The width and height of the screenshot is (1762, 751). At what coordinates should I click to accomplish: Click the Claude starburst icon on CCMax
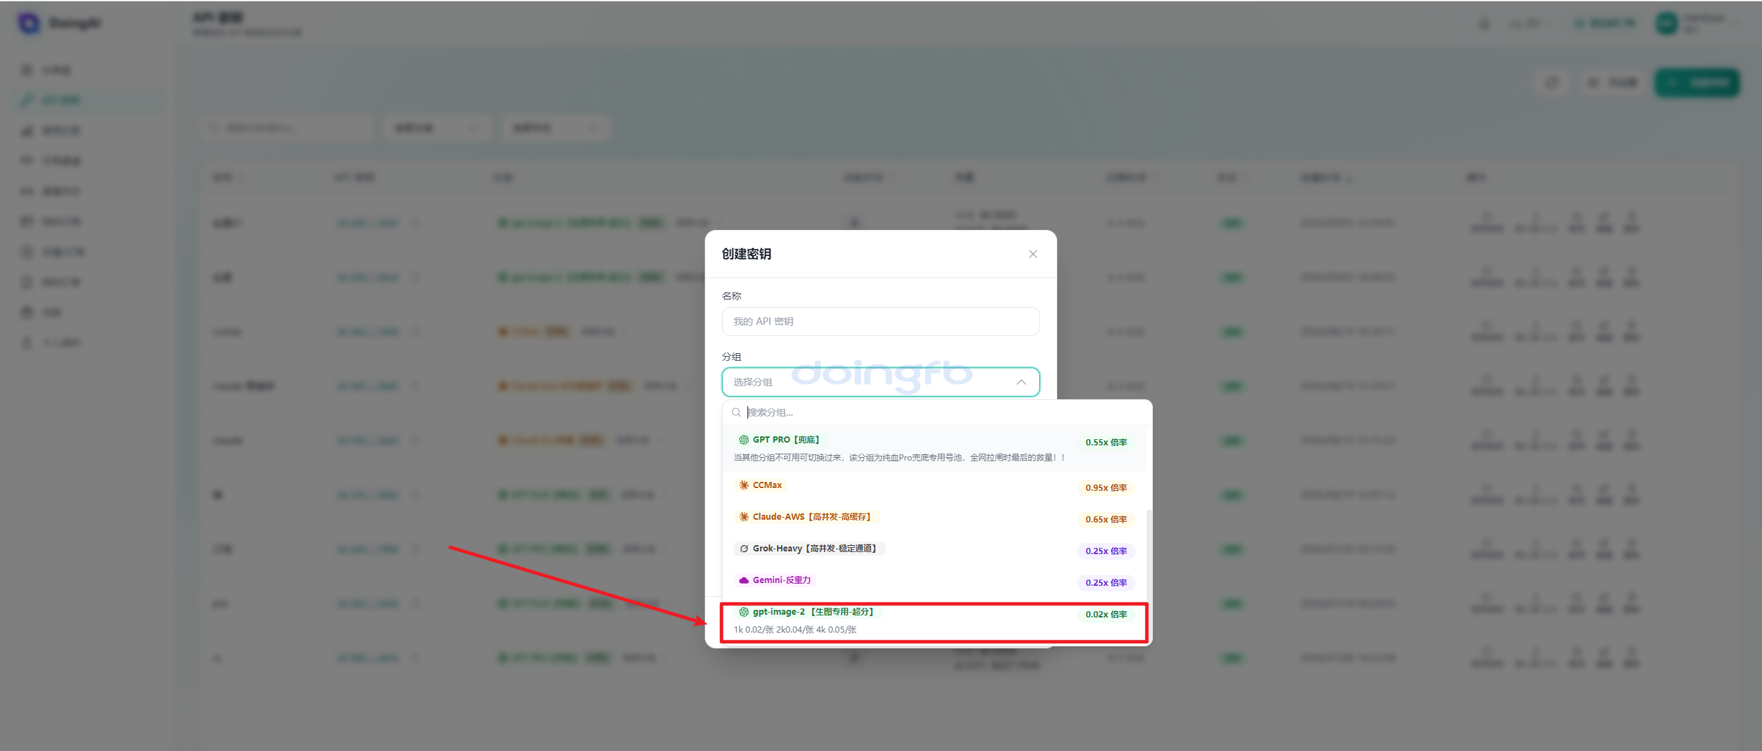click(744, 485)
